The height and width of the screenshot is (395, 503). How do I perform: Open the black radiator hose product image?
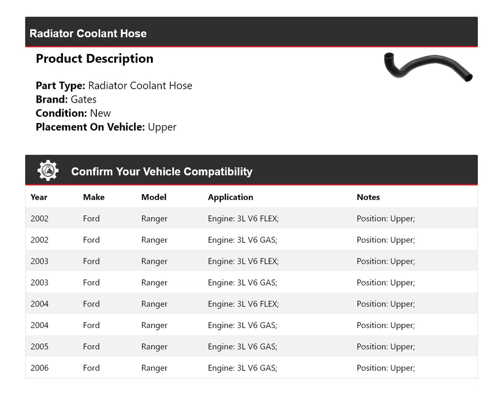(x=428, y=67)
